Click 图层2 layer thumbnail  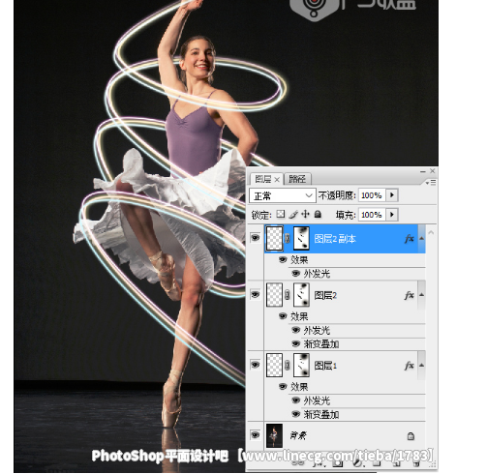(x=274, y=295)
